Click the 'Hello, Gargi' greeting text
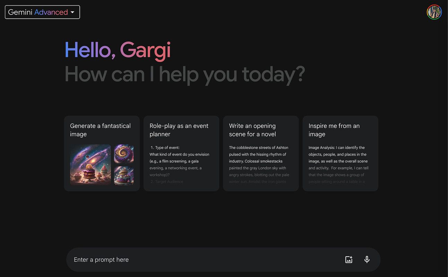The height and width of the screenshot is (277, 448). pos(118,51)
